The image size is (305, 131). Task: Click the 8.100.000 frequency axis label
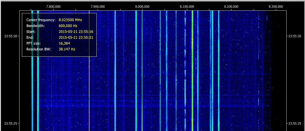coord(187,7)
